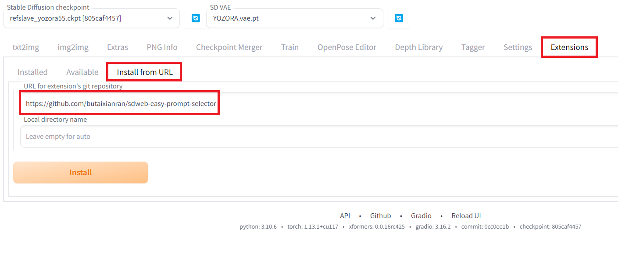Click the checkpoint: 805caf4457 footer text
The width and height of the screenshot is (618, 261).
click(550, 227)
